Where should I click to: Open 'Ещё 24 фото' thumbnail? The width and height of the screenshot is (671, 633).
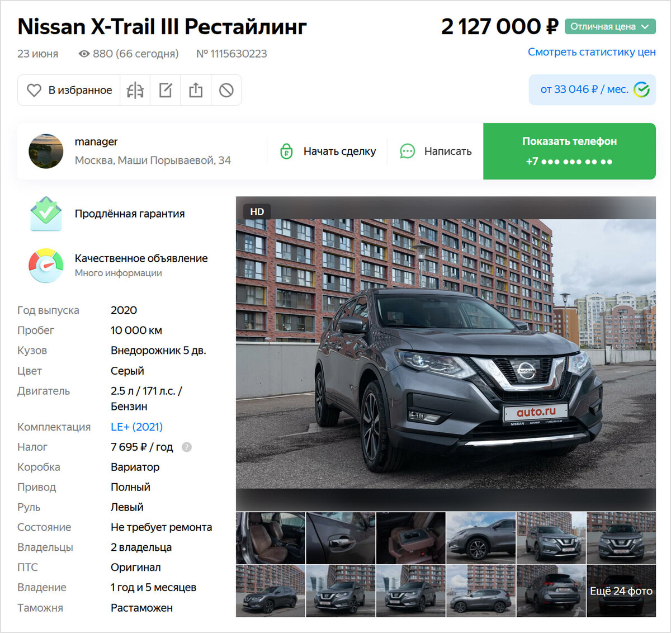point(621,591)
